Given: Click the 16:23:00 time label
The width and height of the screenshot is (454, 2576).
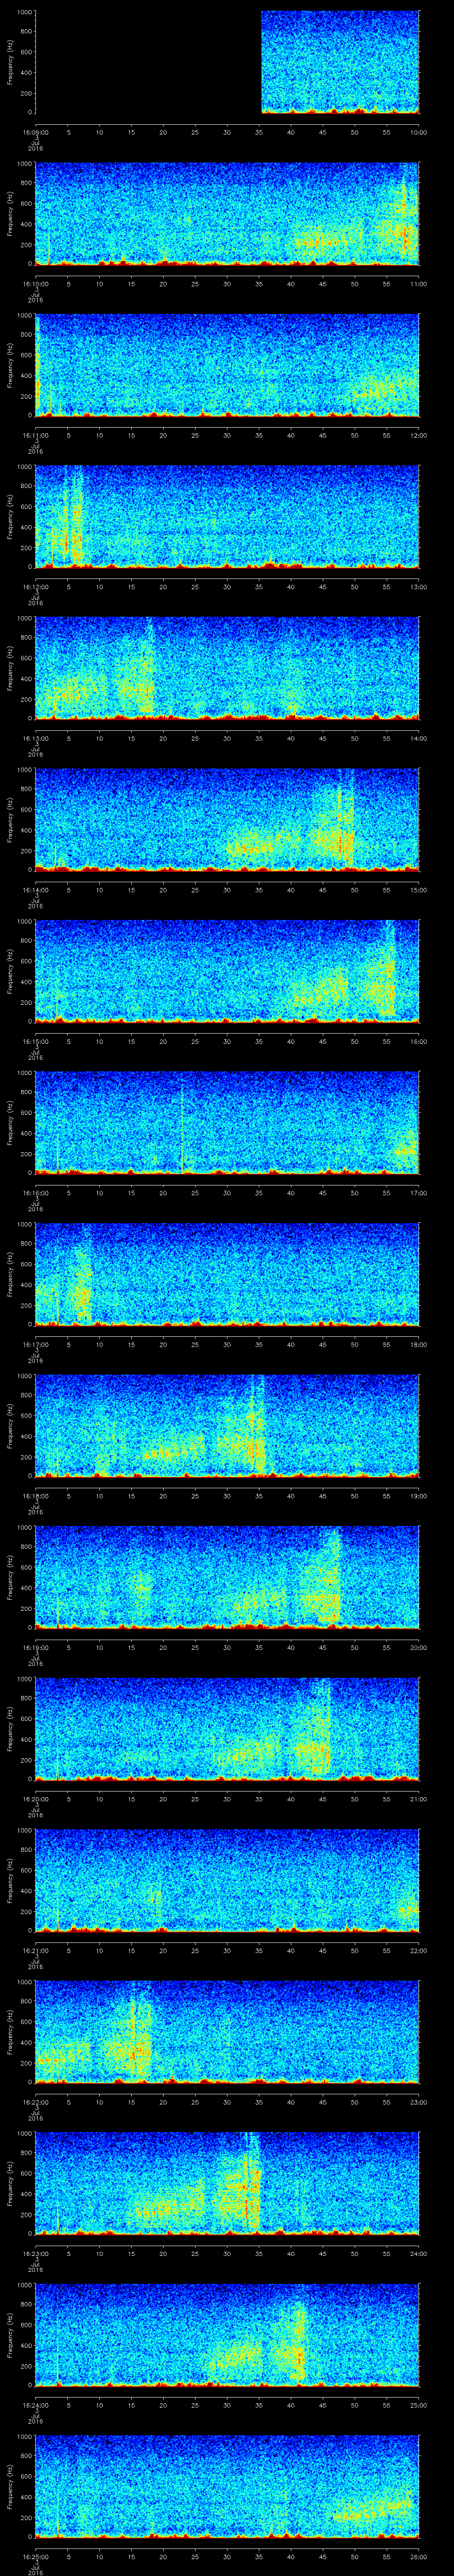Looking at the screenshot, I should click(35, 2253).
